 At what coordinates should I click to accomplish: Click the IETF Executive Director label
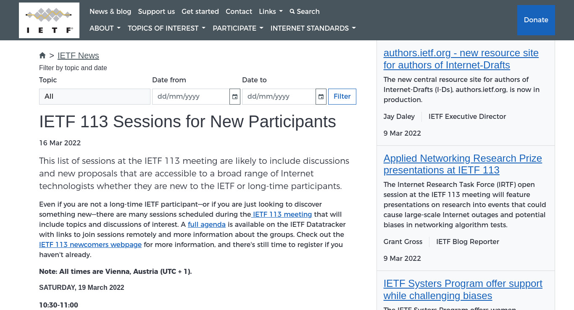(x=467, y=116)
